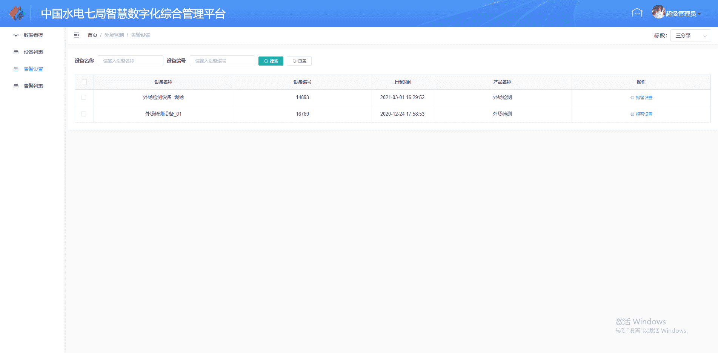Open the 标段 dropdown showing 三分部
The height and width of the screenshot is (353, 718).
pyautogui.click(x=690, y=35)
